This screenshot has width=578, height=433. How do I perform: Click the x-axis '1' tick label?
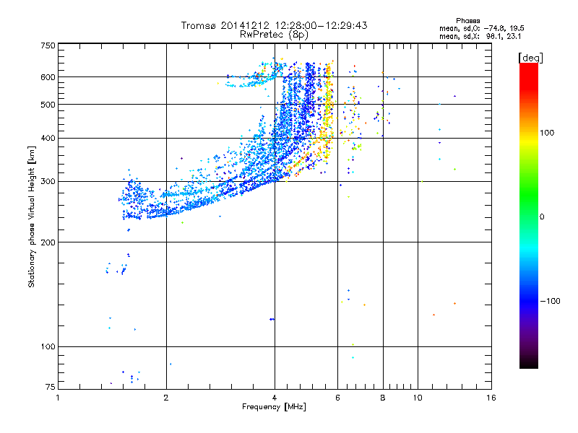tap(58, 398)
